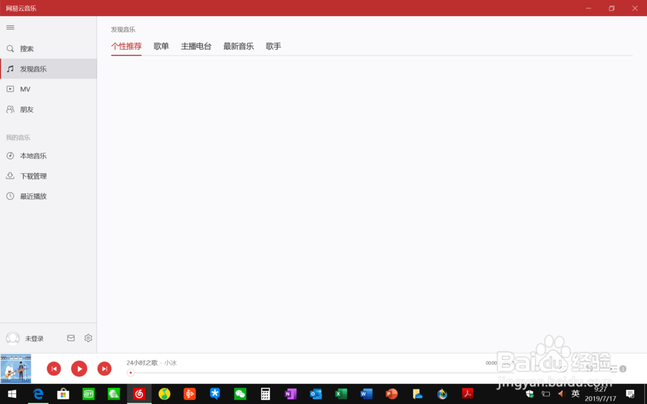Open OneNote from the taskbar
This screenshot has height=404, width=647.
pyautogui.click(x=291, y=394)
